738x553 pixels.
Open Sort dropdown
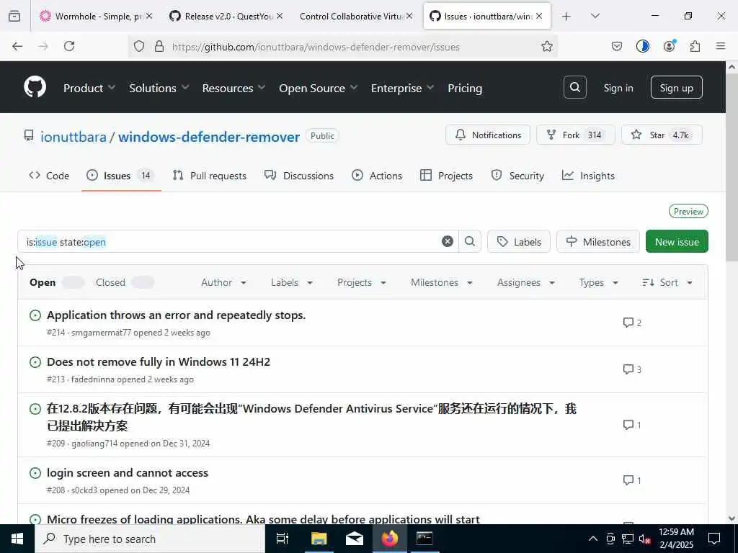[x=667, y=282]
